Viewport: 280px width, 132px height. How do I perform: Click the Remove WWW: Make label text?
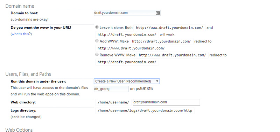118,55
